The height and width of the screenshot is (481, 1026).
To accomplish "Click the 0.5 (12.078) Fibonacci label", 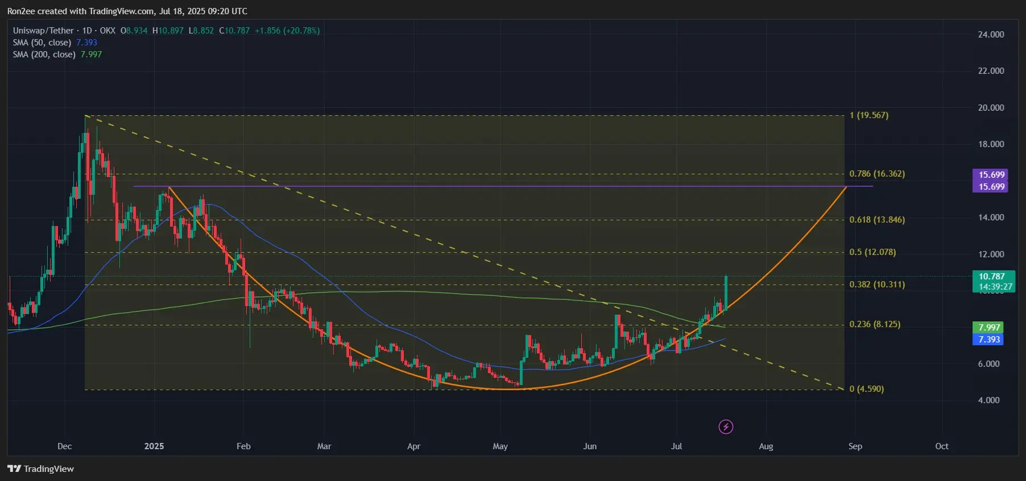I will click(872, 252).
